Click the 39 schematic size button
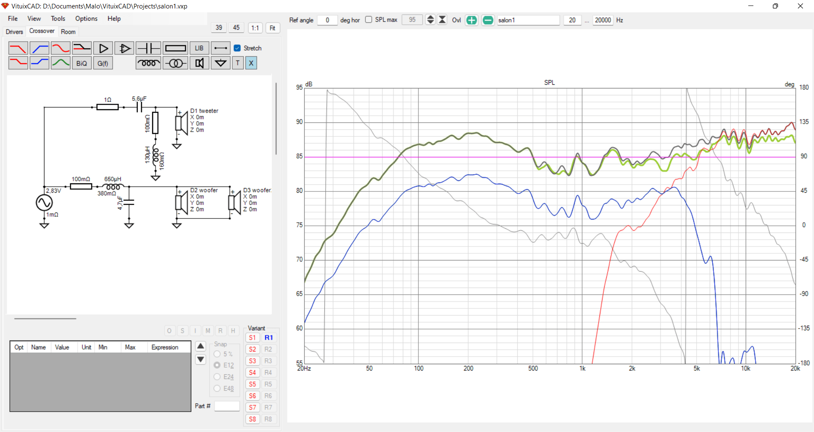814x432 pixels. 219,28
